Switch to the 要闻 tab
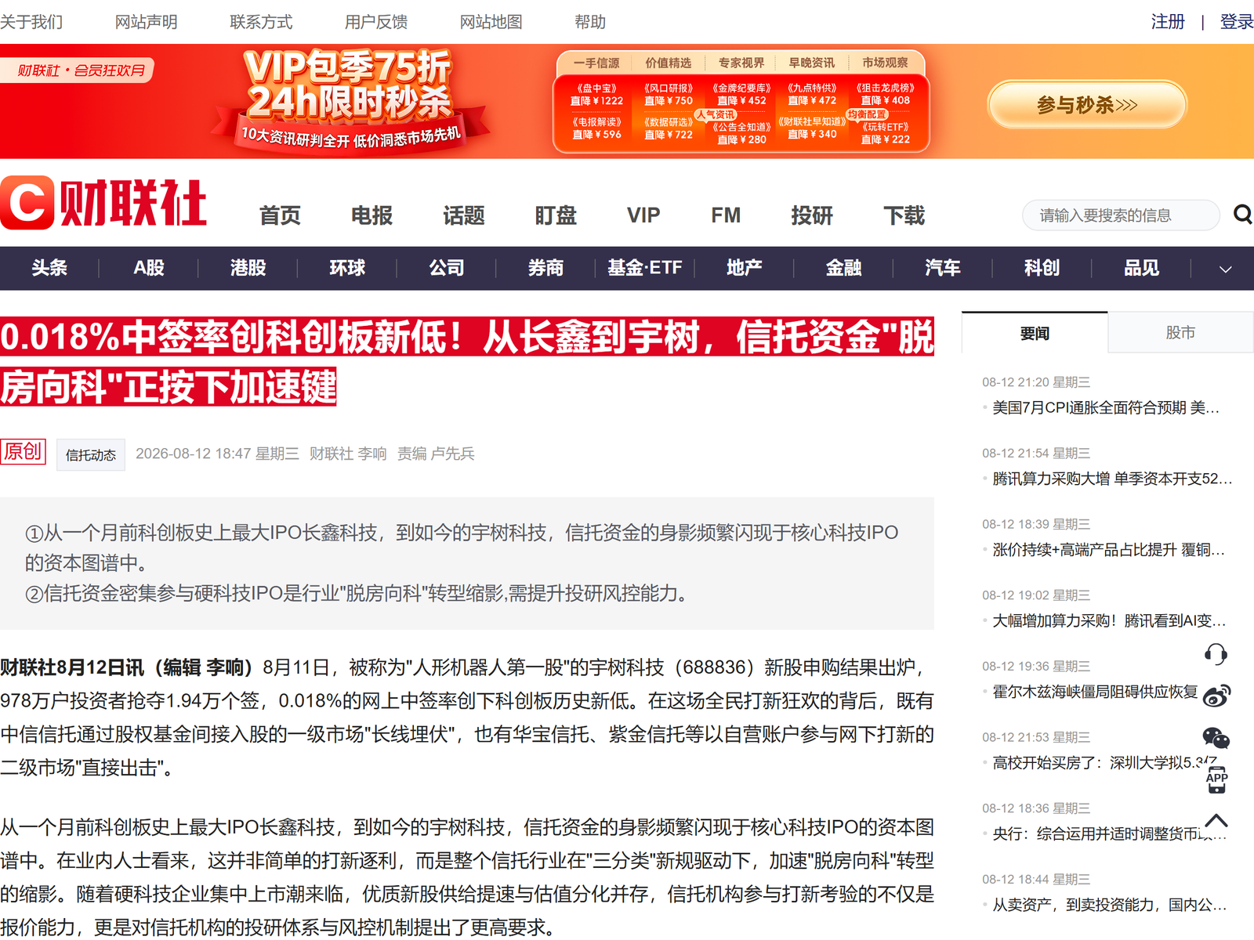 (x=1035, y=333)
